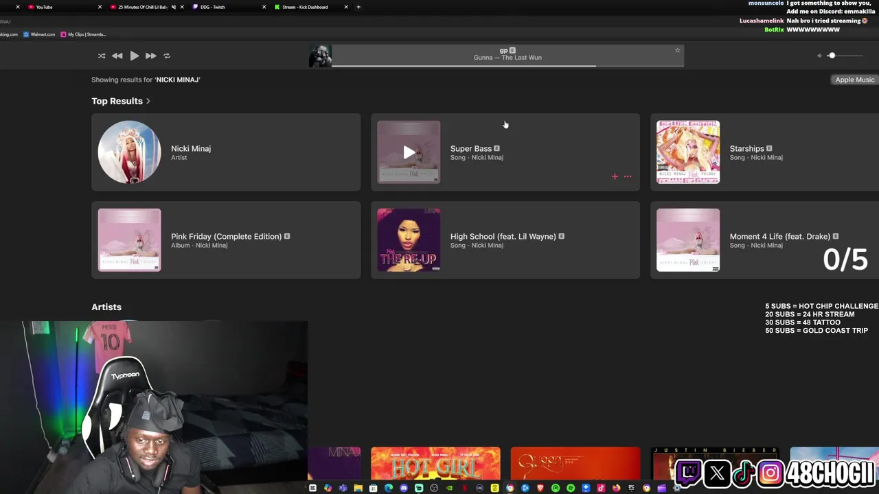Open a new browser tab
This screenshot has height=494, width=879.
[x=358, y=7]
